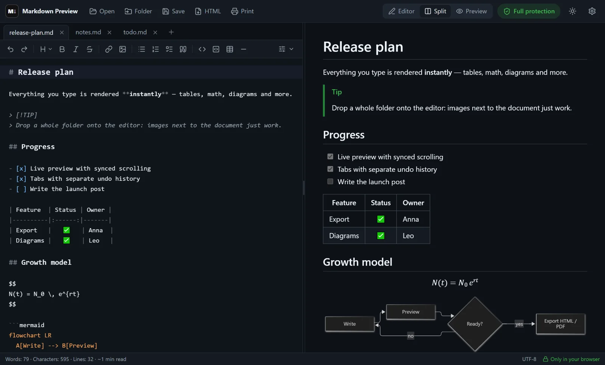605x365 pixels.
Task: Select the release-plan.md tab
Action: click(x=31, y=33)
